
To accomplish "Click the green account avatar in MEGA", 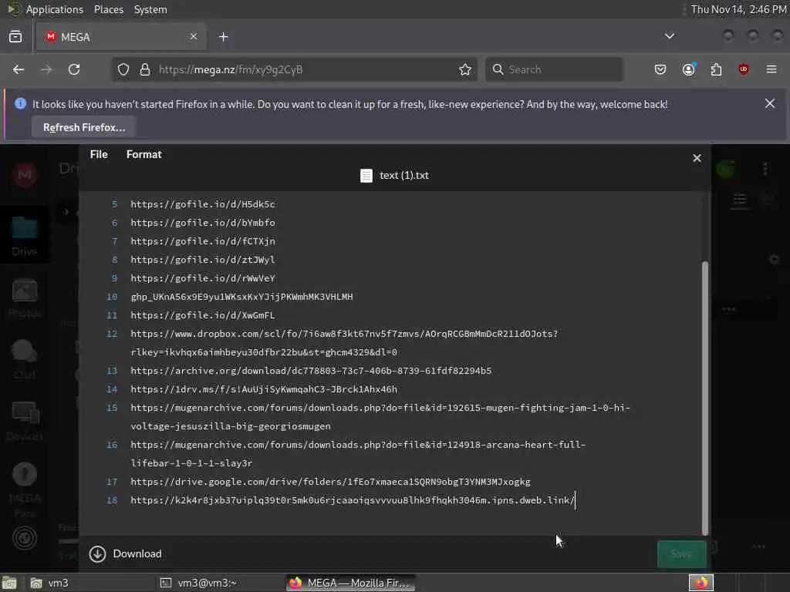I will (725, 169).
